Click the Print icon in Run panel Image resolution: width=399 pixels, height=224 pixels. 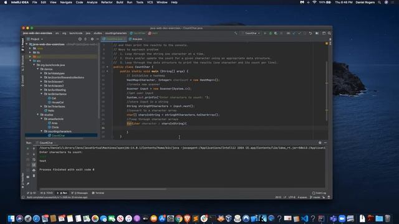click(34, 170)
